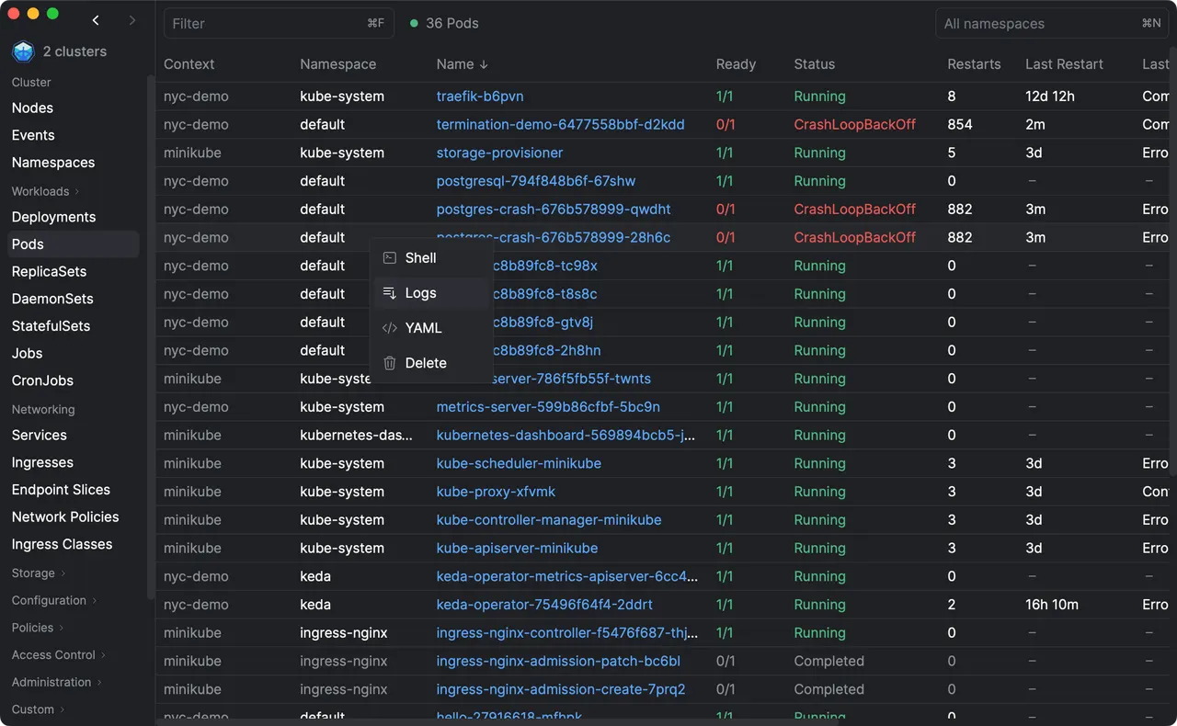The width and height of the screenshot is (1177, 726).
Task: Open Events in the sidebar
Action: pos(33,135)
